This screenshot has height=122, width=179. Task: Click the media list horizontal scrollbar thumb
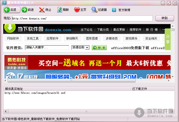point(87,111)
